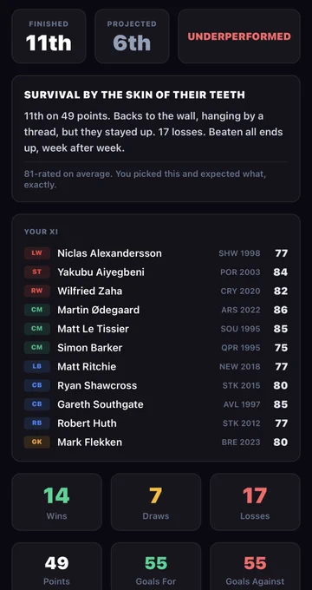Click the RW position badge

point(37,291)
